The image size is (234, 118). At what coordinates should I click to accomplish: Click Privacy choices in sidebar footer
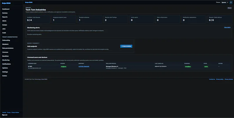(15, 112)
